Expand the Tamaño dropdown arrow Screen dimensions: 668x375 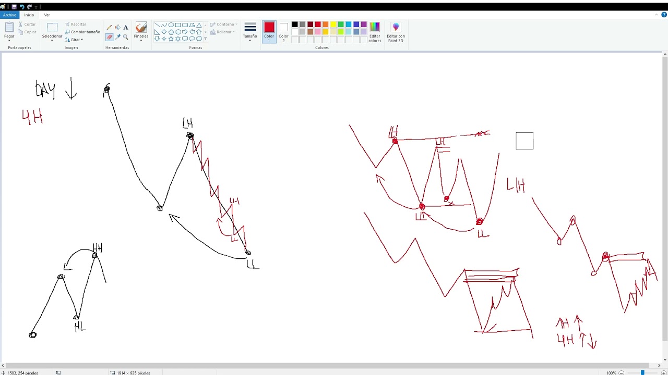(x=250, y=41)
